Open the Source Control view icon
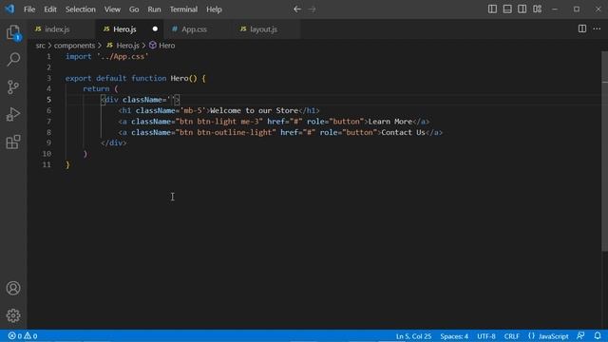The width and height of the screenshot is (608, 342). tap(13, 86)
